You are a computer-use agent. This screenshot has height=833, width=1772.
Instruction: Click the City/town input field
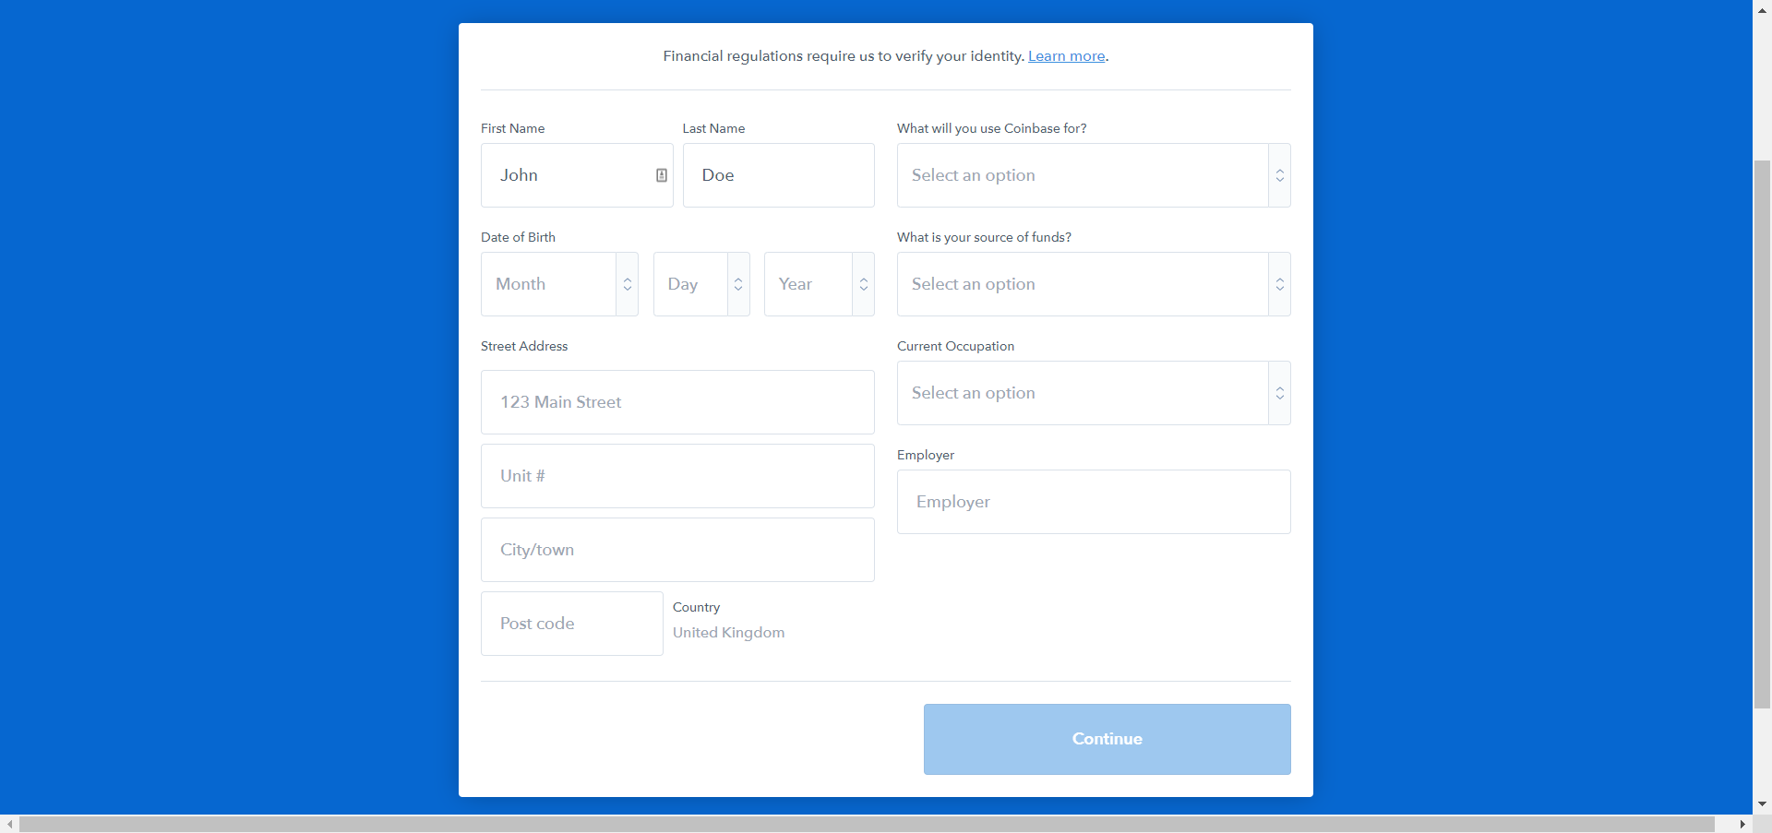(677, 550)
